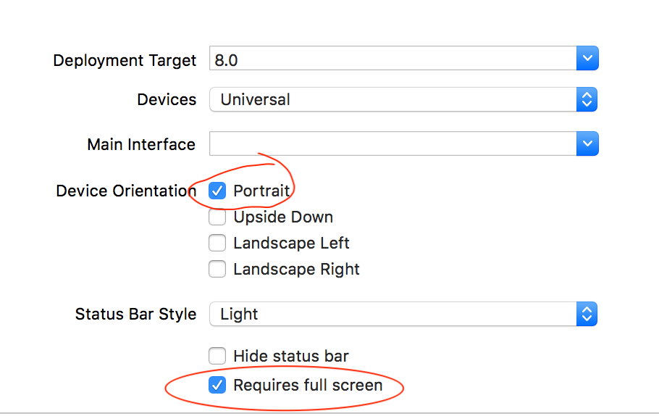Uncheck the Requires full screen checkbox
This screenshot has width=659, height=416.
[217, 386]
